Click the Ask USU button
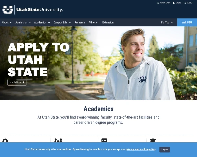The width and height of the screenshot is (197, 157). [x=187, y=22]
